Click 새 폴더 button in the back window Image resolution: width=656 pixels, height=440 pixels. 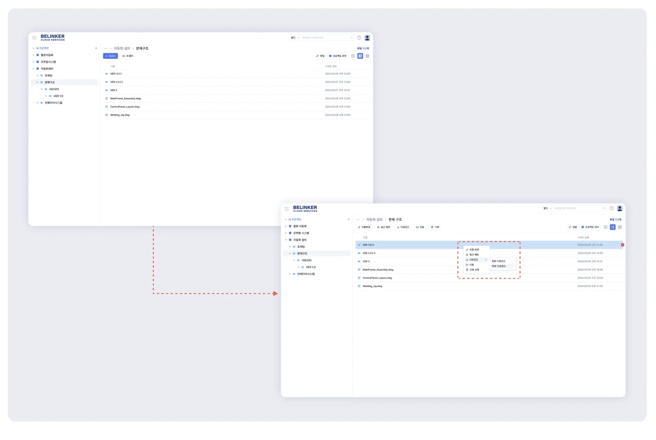click(x=128, y=56)
